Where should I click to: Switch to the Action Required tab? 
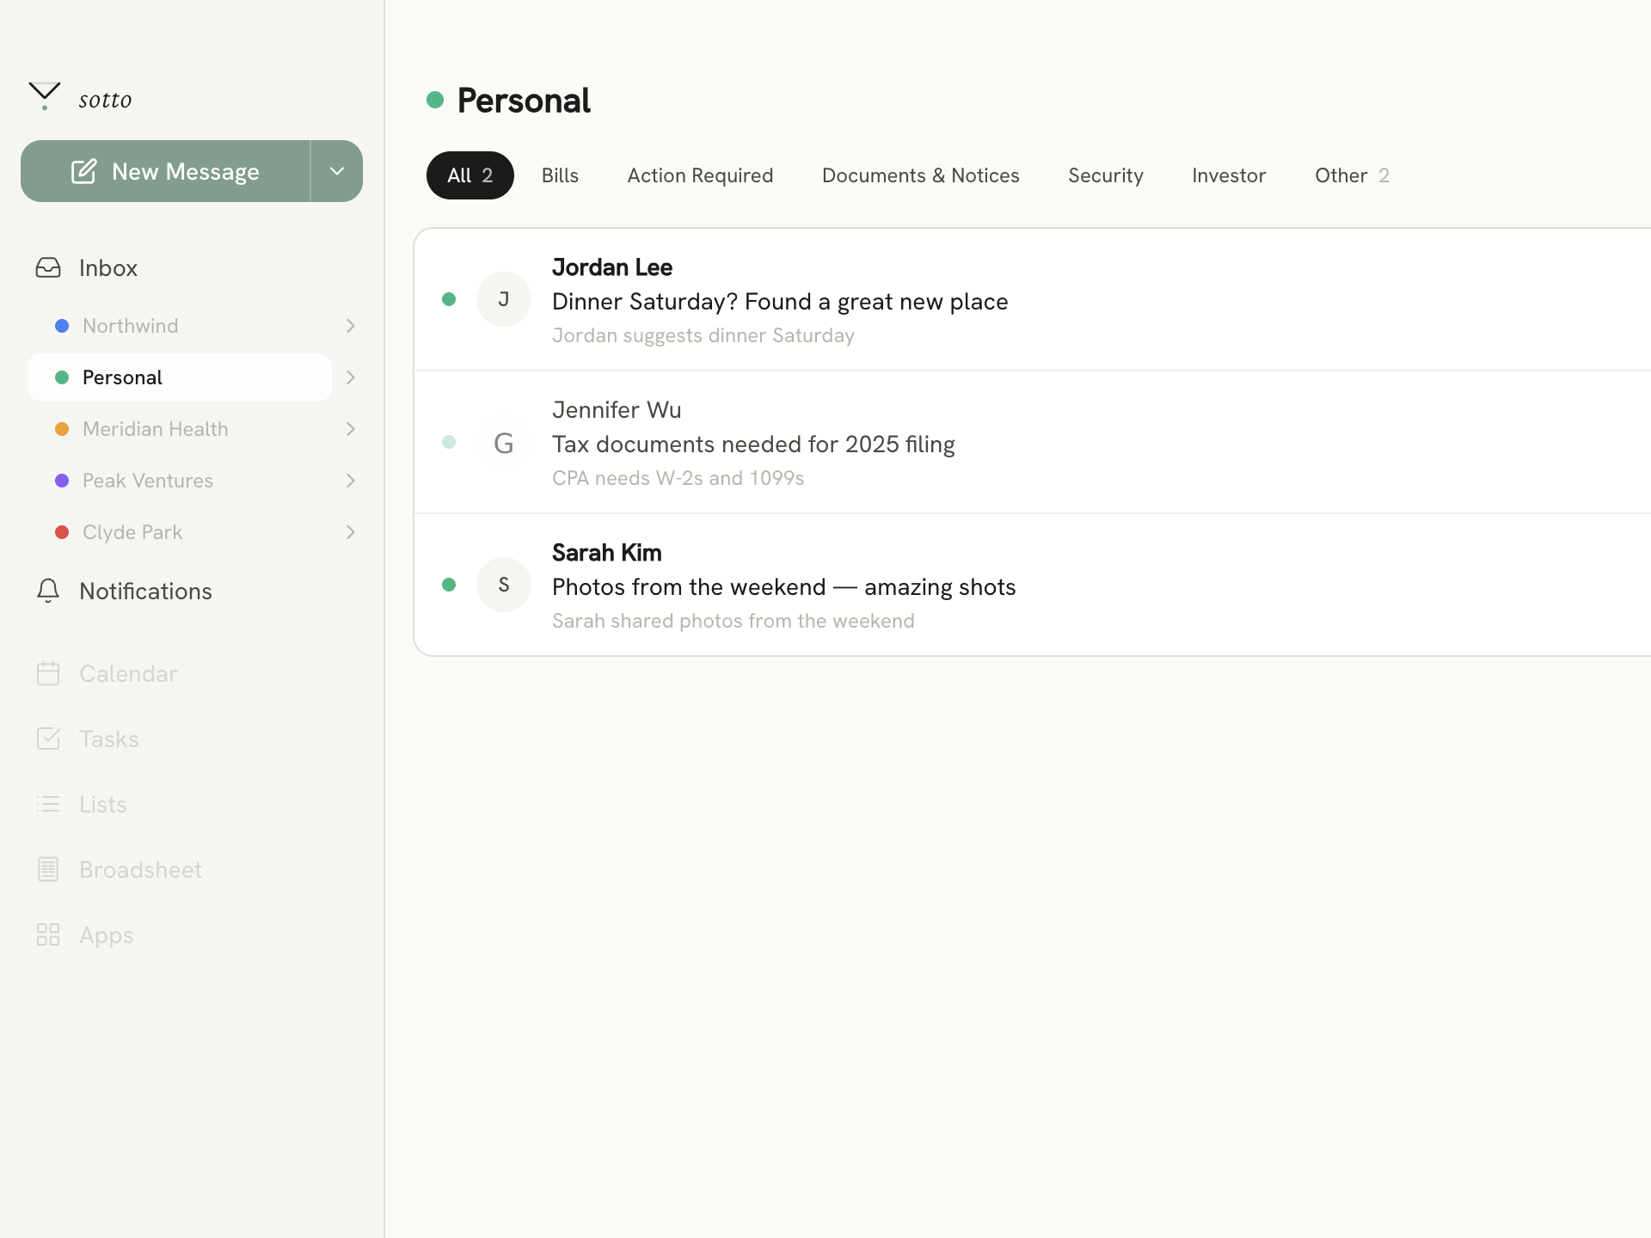[x=700, y=175]
